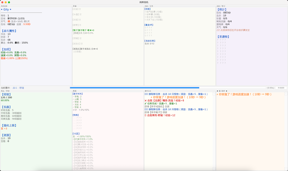Click the 图鉴+1.00% (上限150%) bonus line

point(14,58)
